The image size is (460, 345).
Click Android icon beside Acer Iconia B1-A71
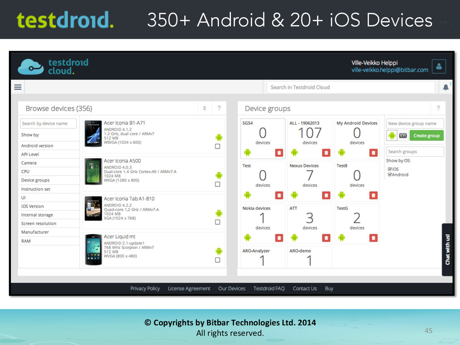[x=219, y=137]
